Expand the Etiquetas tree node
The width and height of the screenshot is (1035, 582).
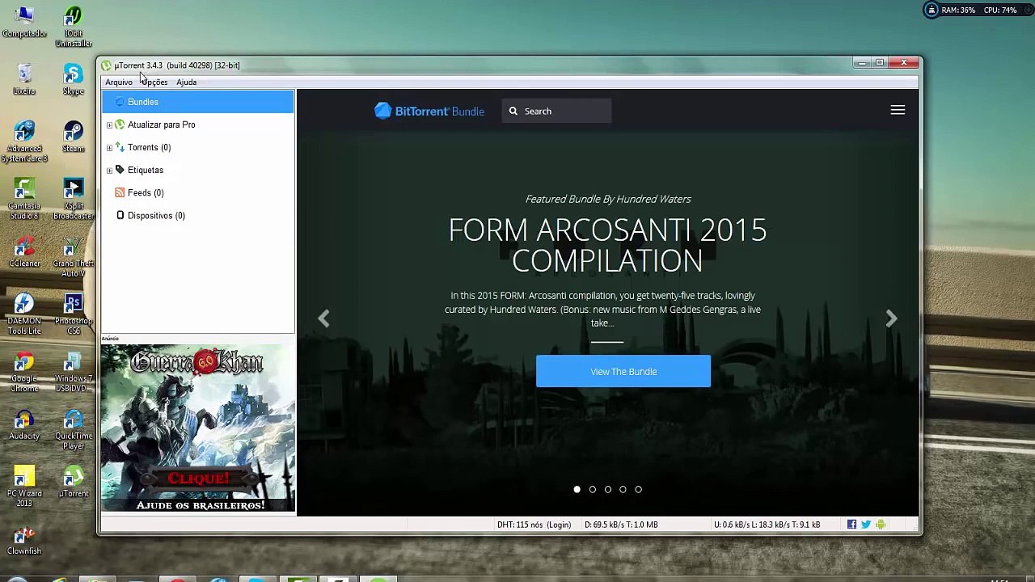(x=109, y=170)
